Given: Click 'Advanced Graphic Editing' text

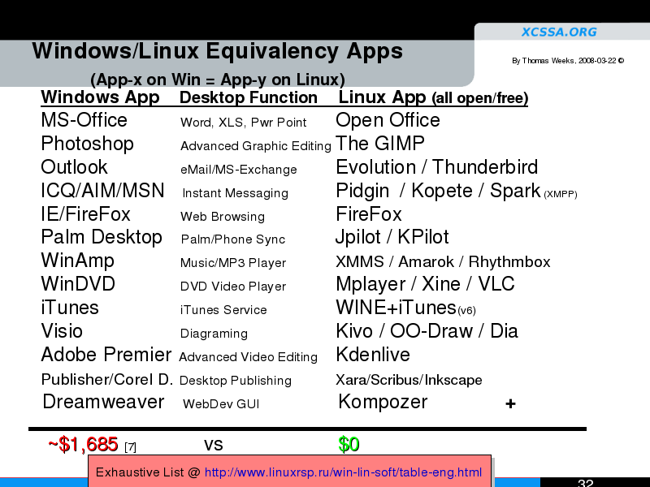Looking at the screenshot, I should 256,146.
